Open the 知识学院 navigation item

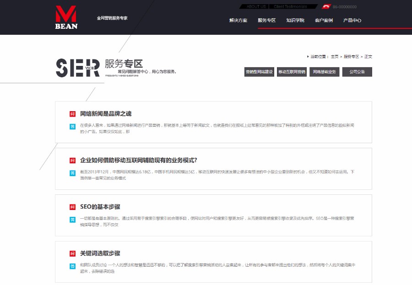click(295, 20)
